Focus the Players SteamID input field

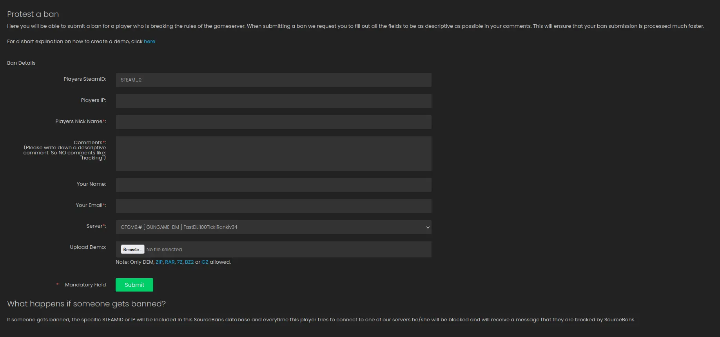click(273, 80)
